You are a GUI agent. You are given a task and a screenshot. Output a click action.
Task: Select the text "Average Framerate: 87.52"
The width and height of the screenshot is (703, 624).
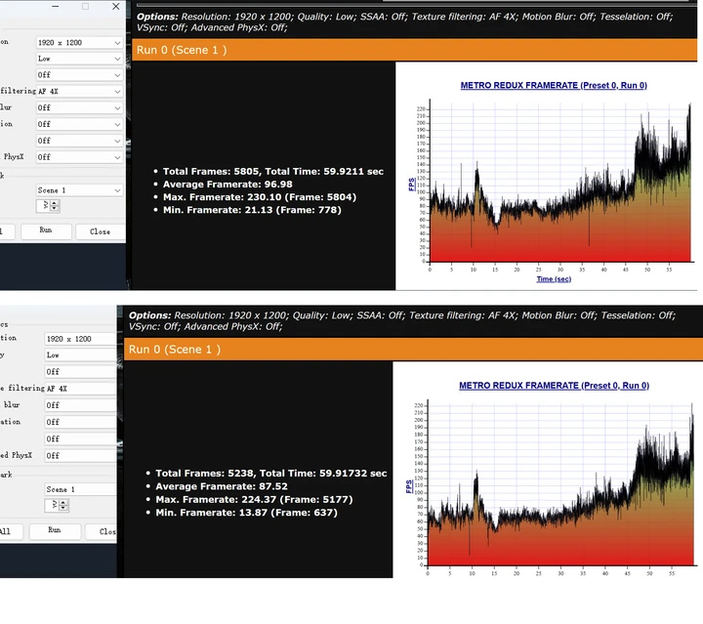[222, 486]
